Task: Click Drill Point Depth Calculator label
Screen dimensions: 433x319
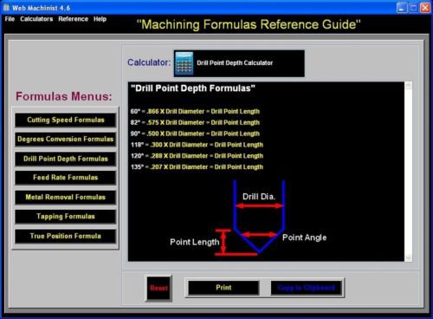Action: [x=235, y=63]
